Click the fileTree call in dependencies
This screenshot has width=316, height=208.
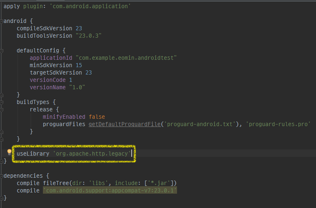point(56,183)
